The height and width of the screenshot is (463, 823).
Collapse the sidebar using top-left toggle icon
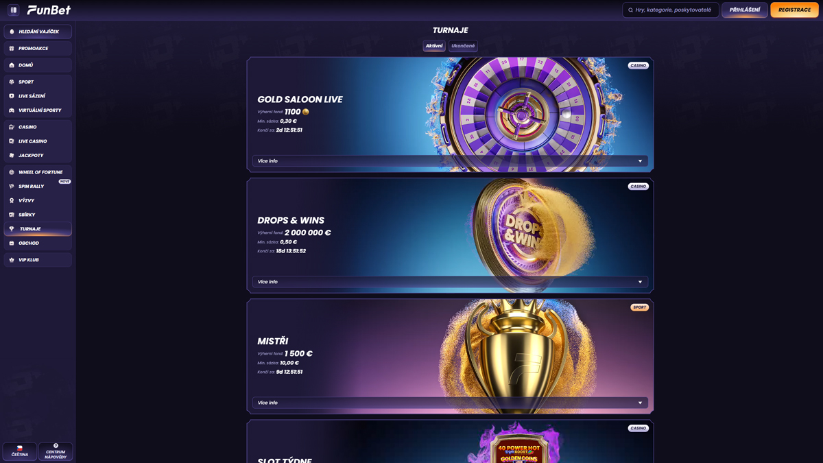click(x=13, y=10)
